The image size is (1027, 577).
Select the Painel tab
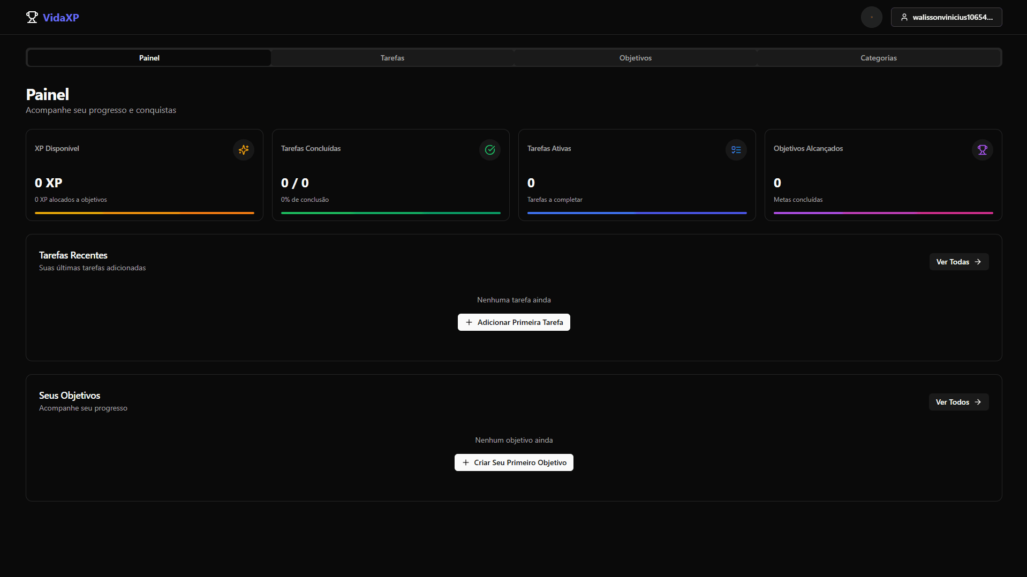149,58
